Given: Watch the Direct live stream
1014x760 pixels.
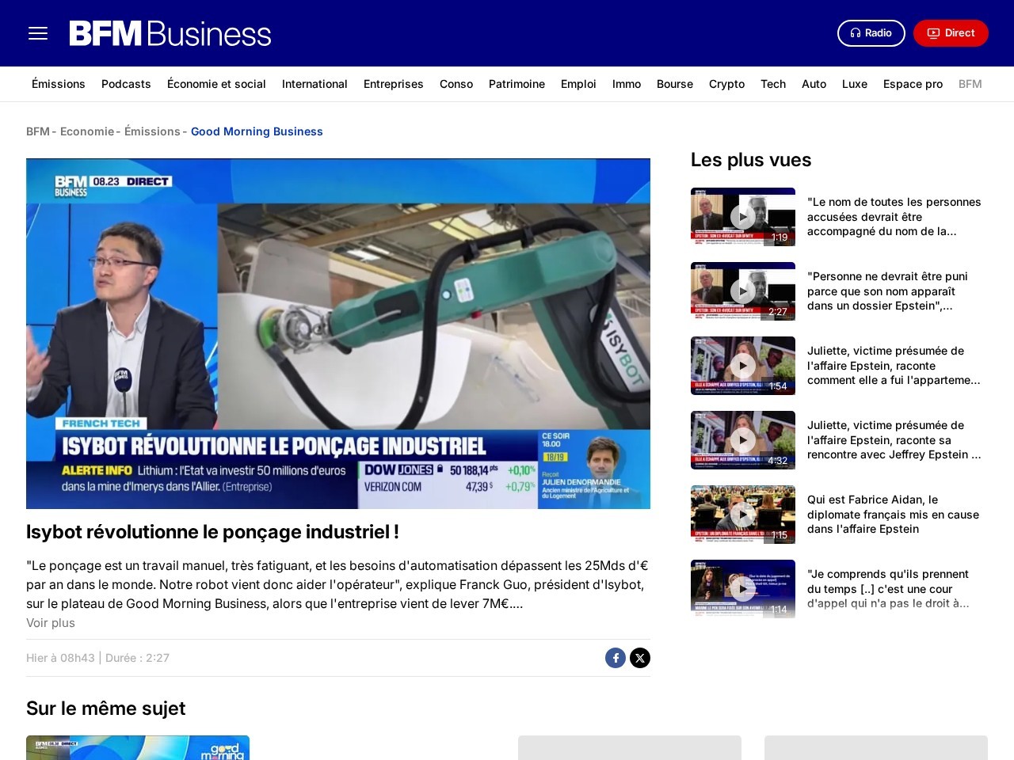Looking at the screenshot, I should tap(951, 33).
